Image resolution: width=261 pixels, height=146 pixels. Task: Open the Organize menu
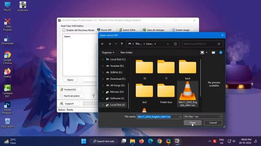coord(108,52)
